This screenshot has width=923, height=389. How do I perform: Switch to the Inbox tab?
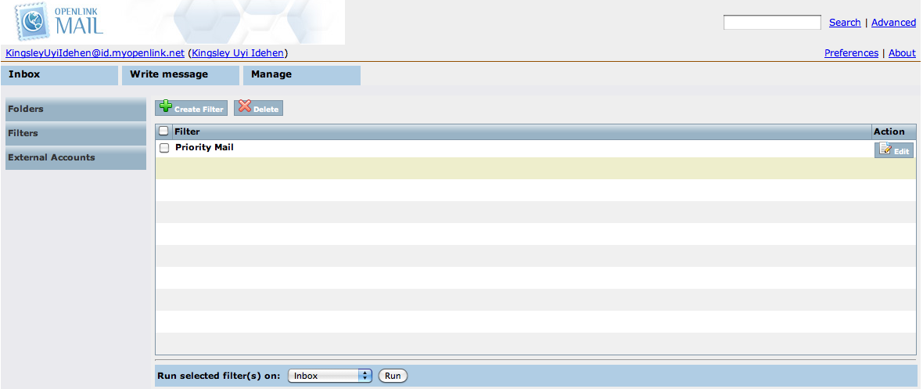point(60,75)
